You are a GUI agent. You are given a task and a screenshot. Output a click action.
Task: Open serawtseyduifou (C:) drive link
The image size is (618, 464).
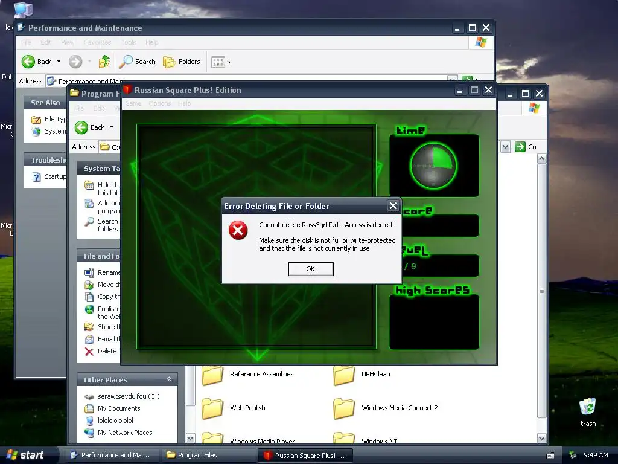point(129,396)
